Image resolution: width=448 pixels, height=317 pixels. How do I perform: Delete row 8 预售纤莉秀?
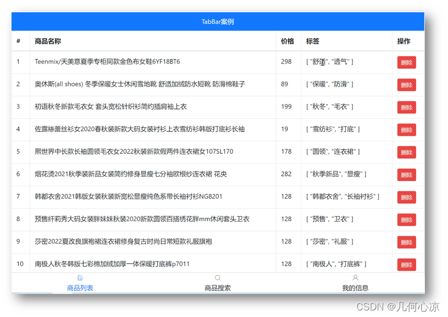pyautogui.click(x=406, y=220)
